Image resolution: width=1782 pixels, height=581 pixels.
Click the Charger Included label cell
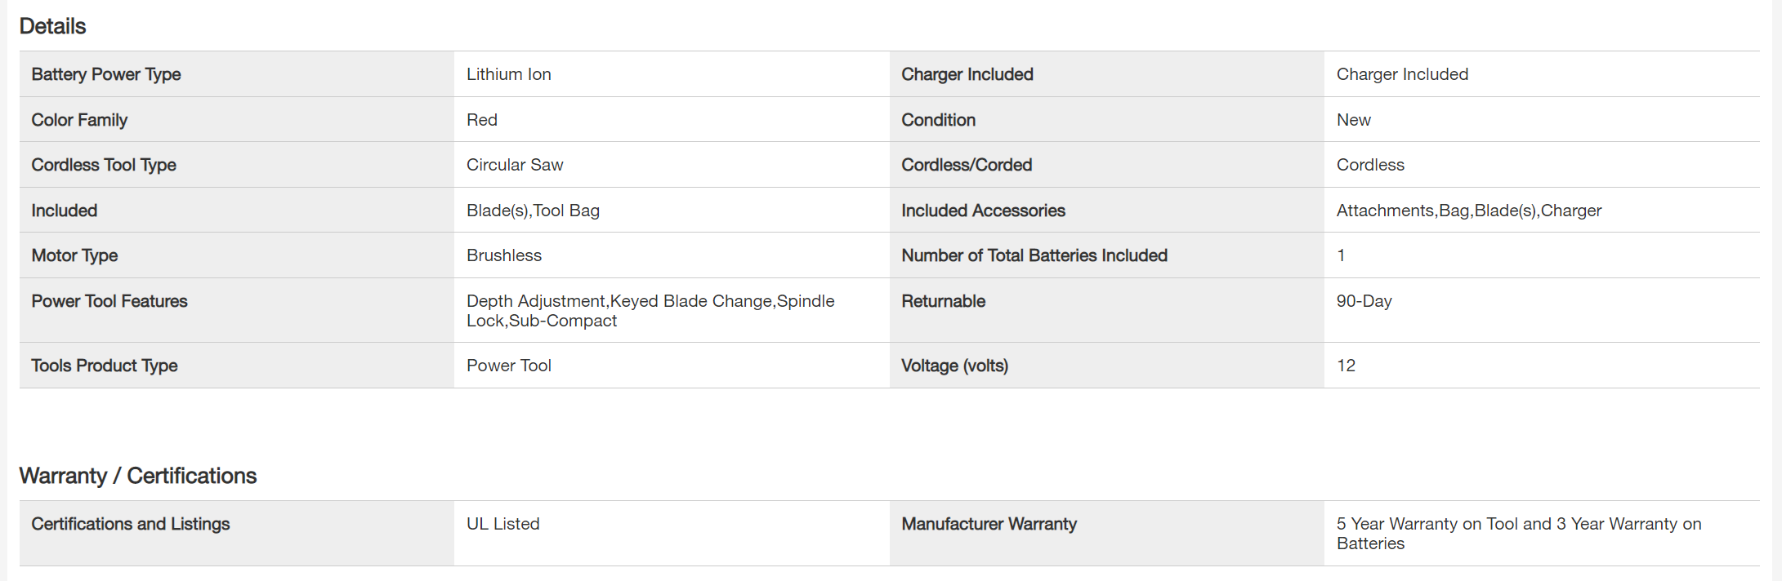pos(967,74)
